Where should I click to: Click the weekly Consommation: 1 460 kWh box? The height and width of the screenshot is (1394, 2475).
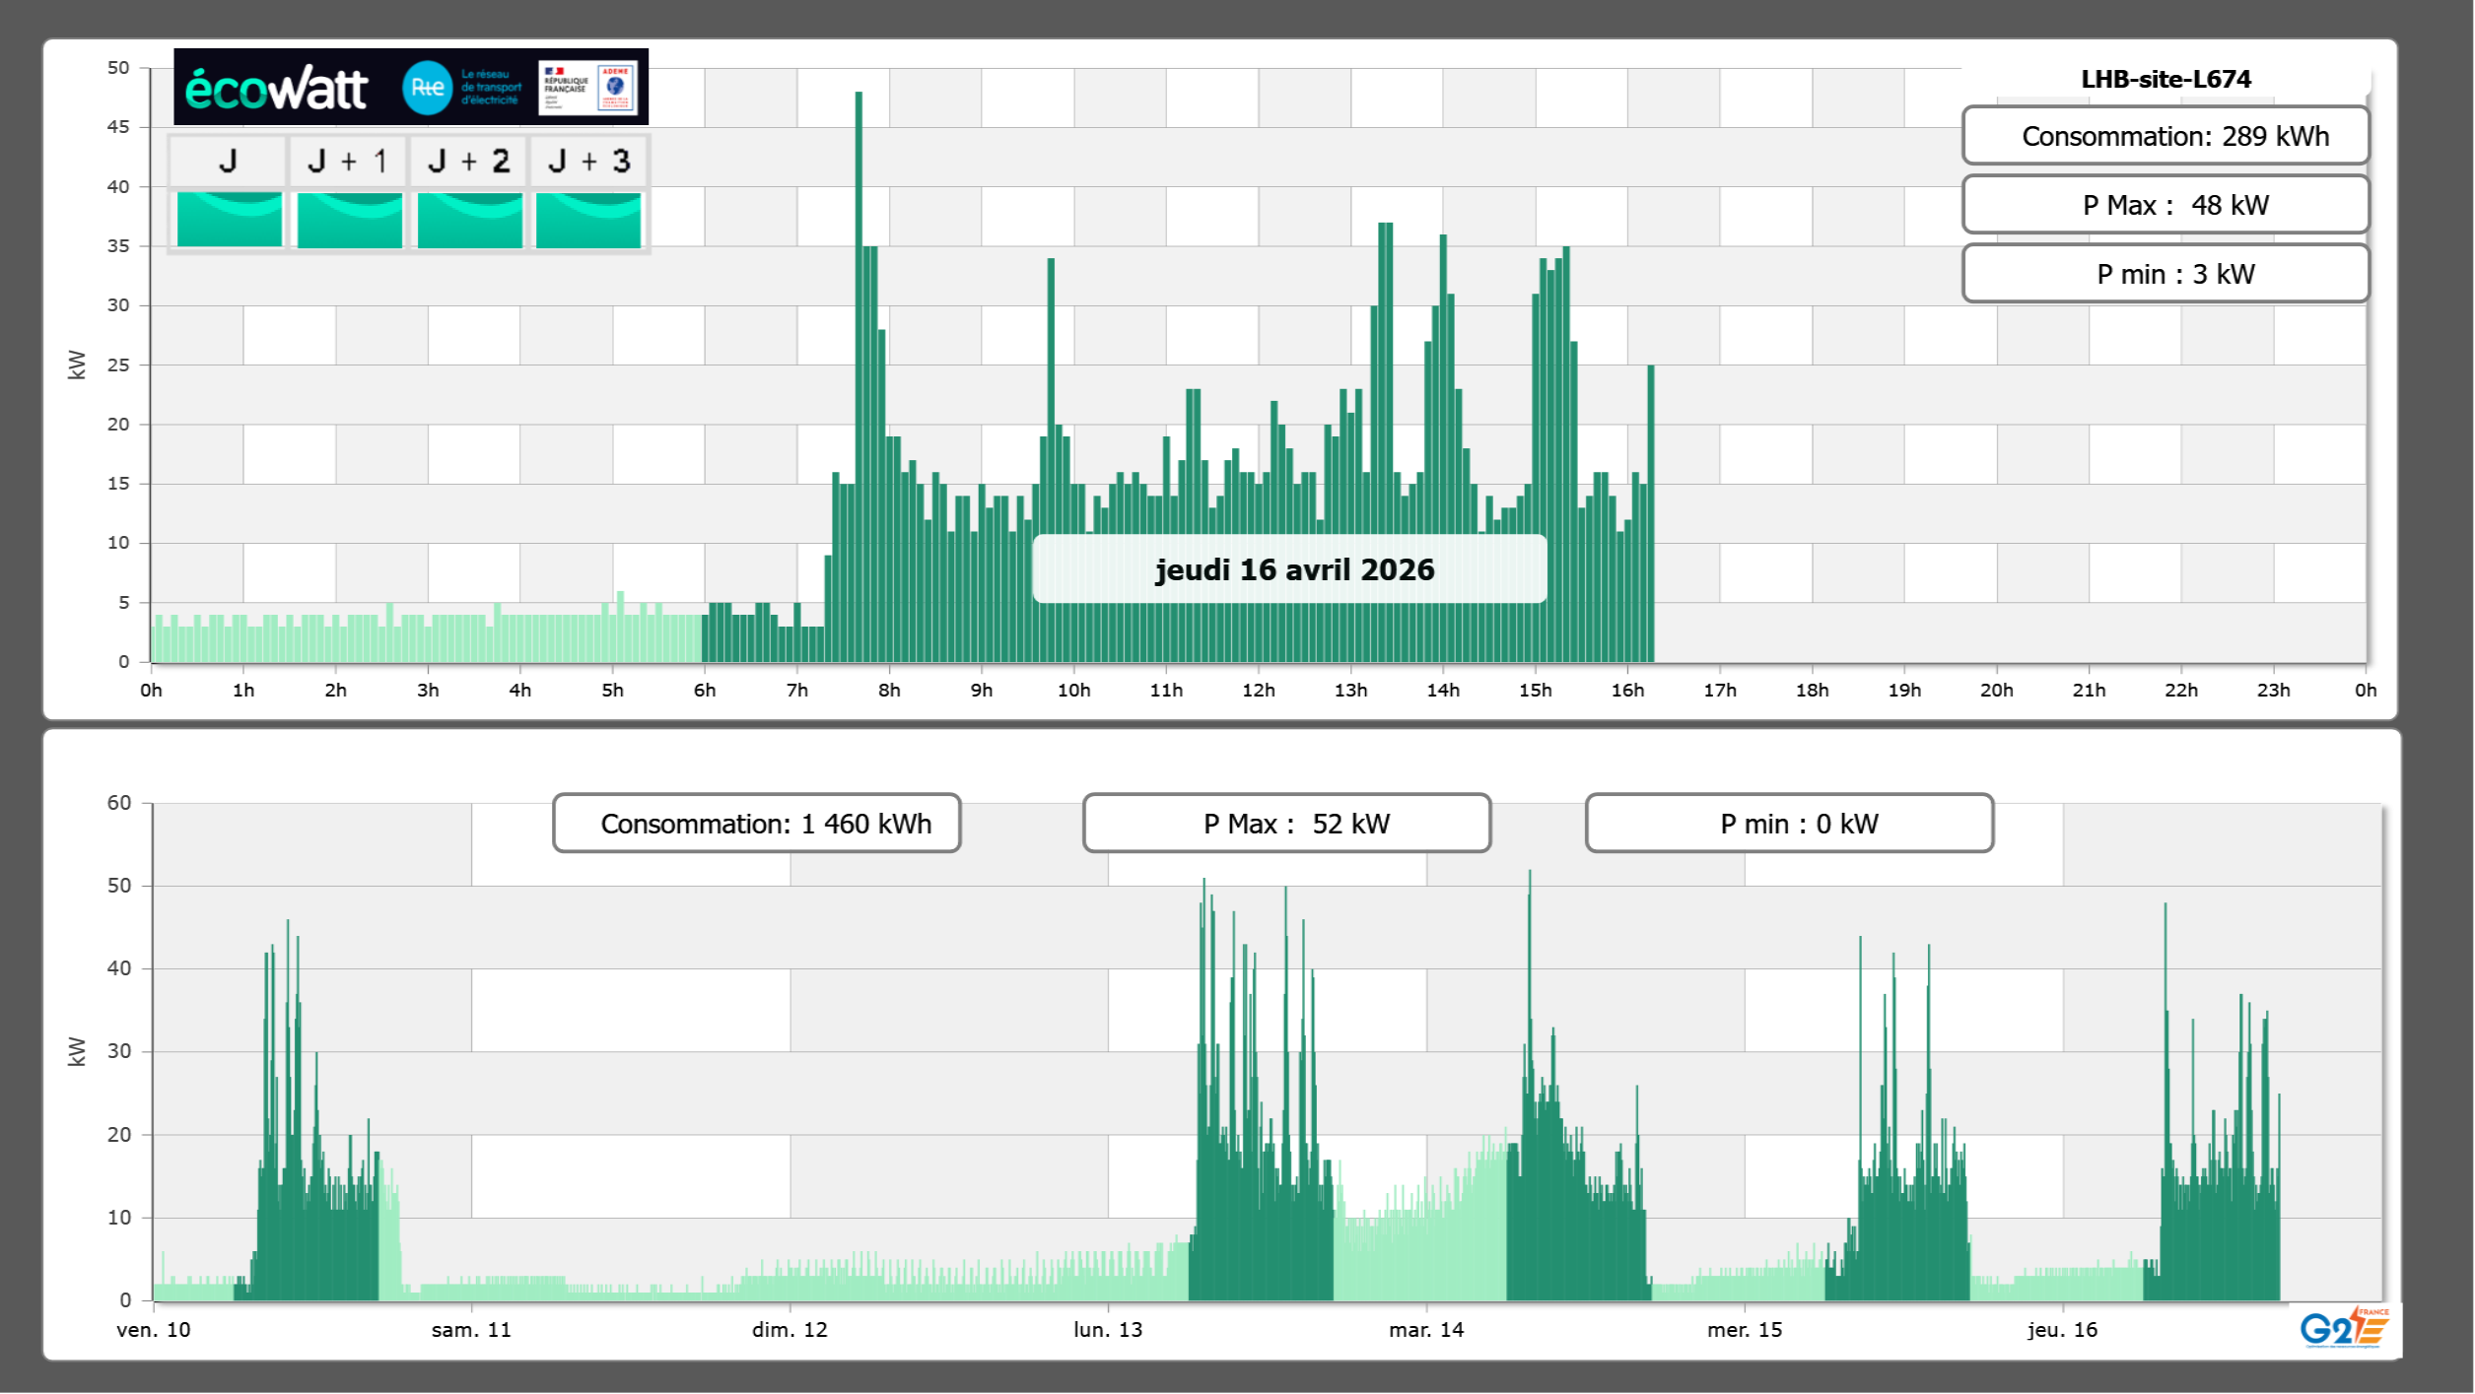coord(756,824)
